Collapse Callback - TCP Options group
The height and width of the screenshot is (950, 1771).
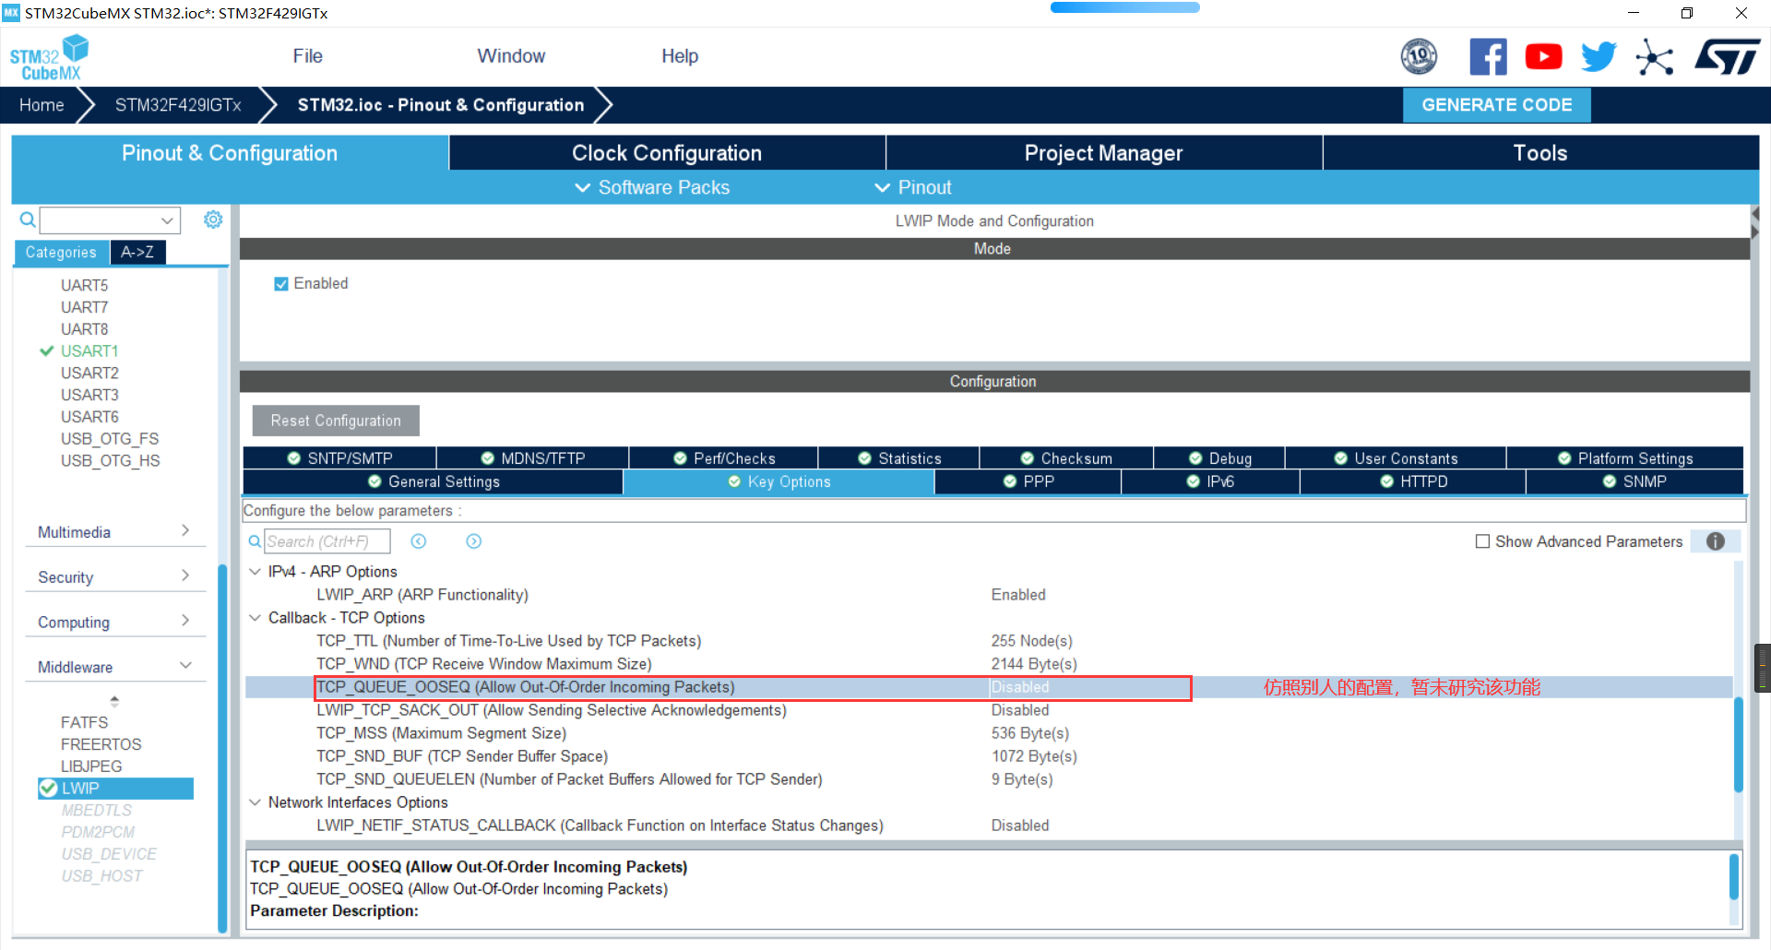(256, 618)
